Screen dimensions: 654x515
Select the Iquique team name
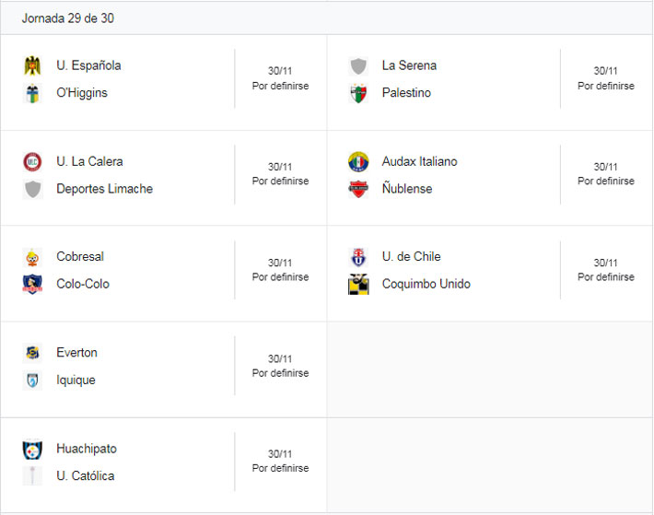pos(76,380)
